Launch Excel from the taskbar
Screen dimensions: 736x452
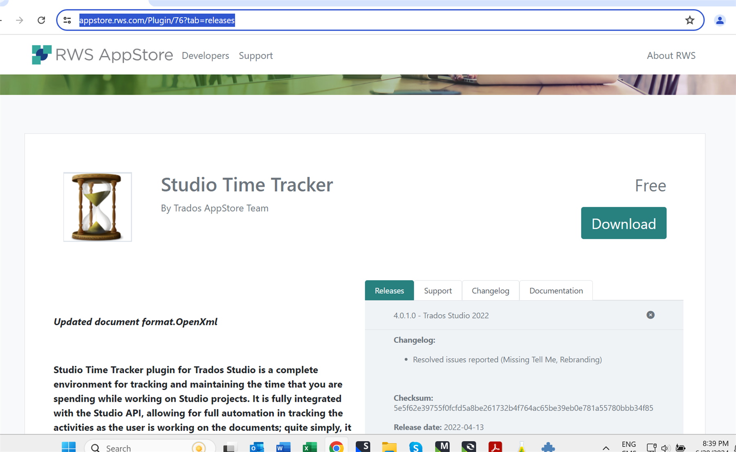click(x=310, y=448)
